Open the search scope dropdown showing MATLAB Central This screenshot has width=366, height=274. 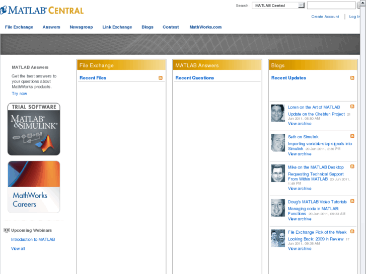click(278, 6)
